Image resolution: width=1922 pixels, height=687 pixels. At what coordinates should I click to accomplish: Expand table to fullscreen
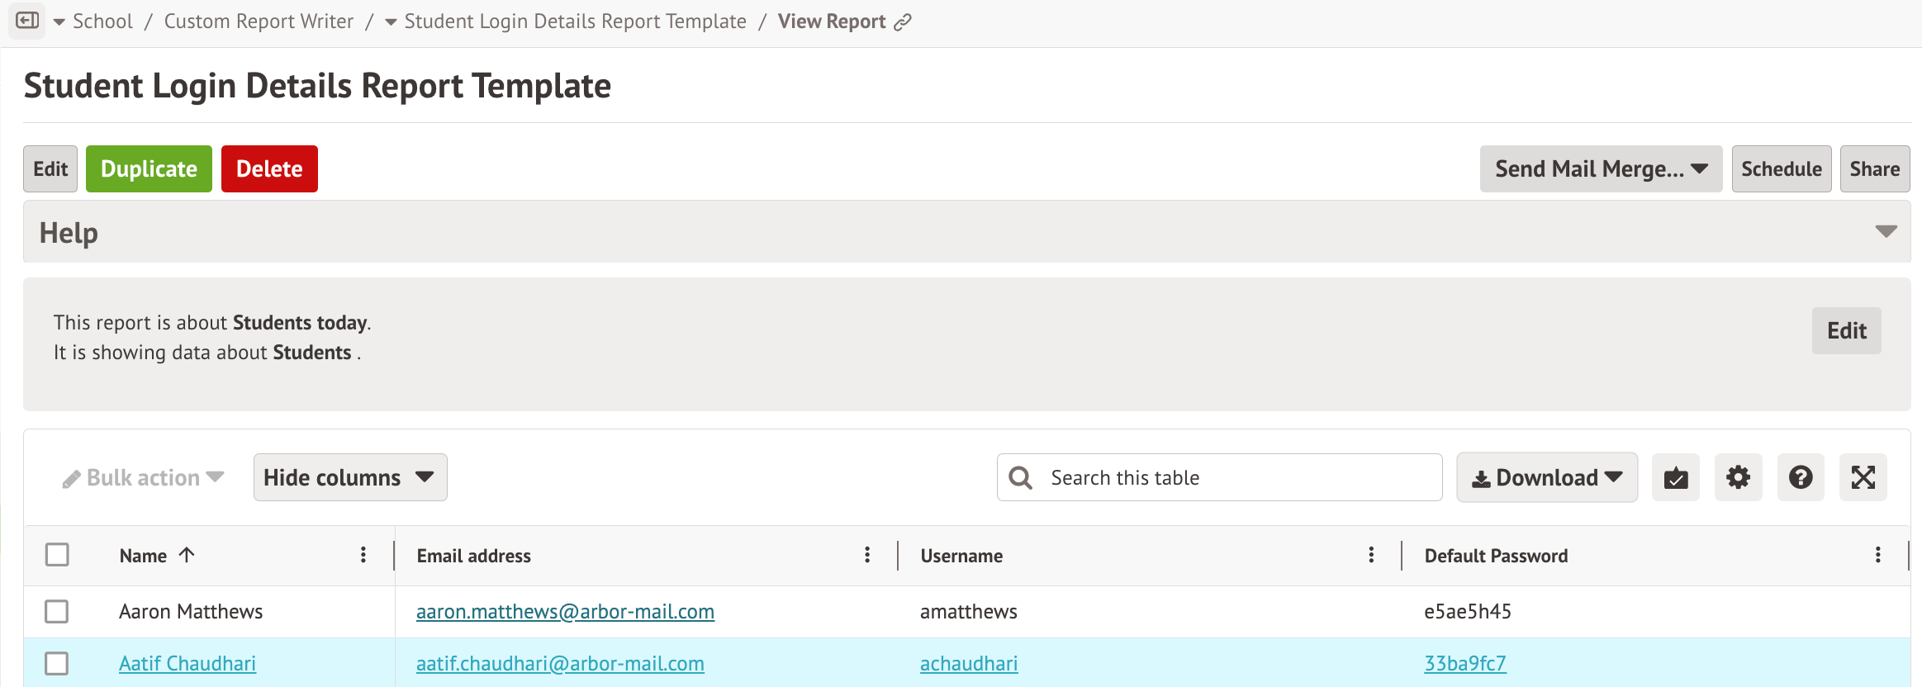tap(1863, 477)
